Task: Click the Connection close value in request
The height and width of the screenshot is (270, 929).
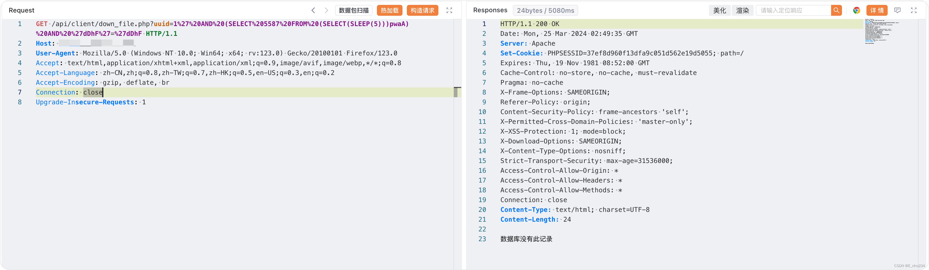Action: [93, 92]
